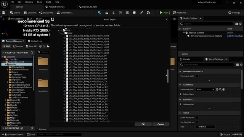
Task: Open the Blueprints toolbar dropdown
Action: pyautogui.click(x=47, y=13)
